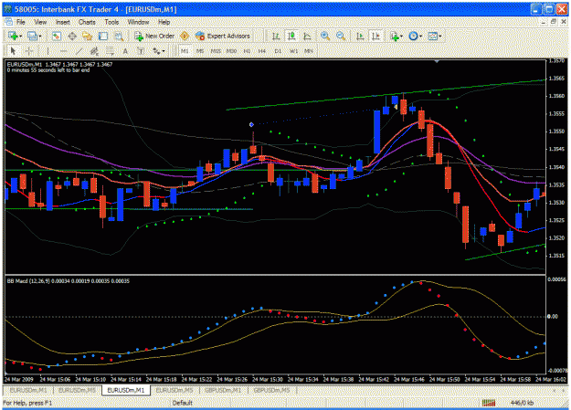The width and height of the screenshot is (571, 410).
Task: Activate the crosshair cursor
Action: (x=29, y=51)
